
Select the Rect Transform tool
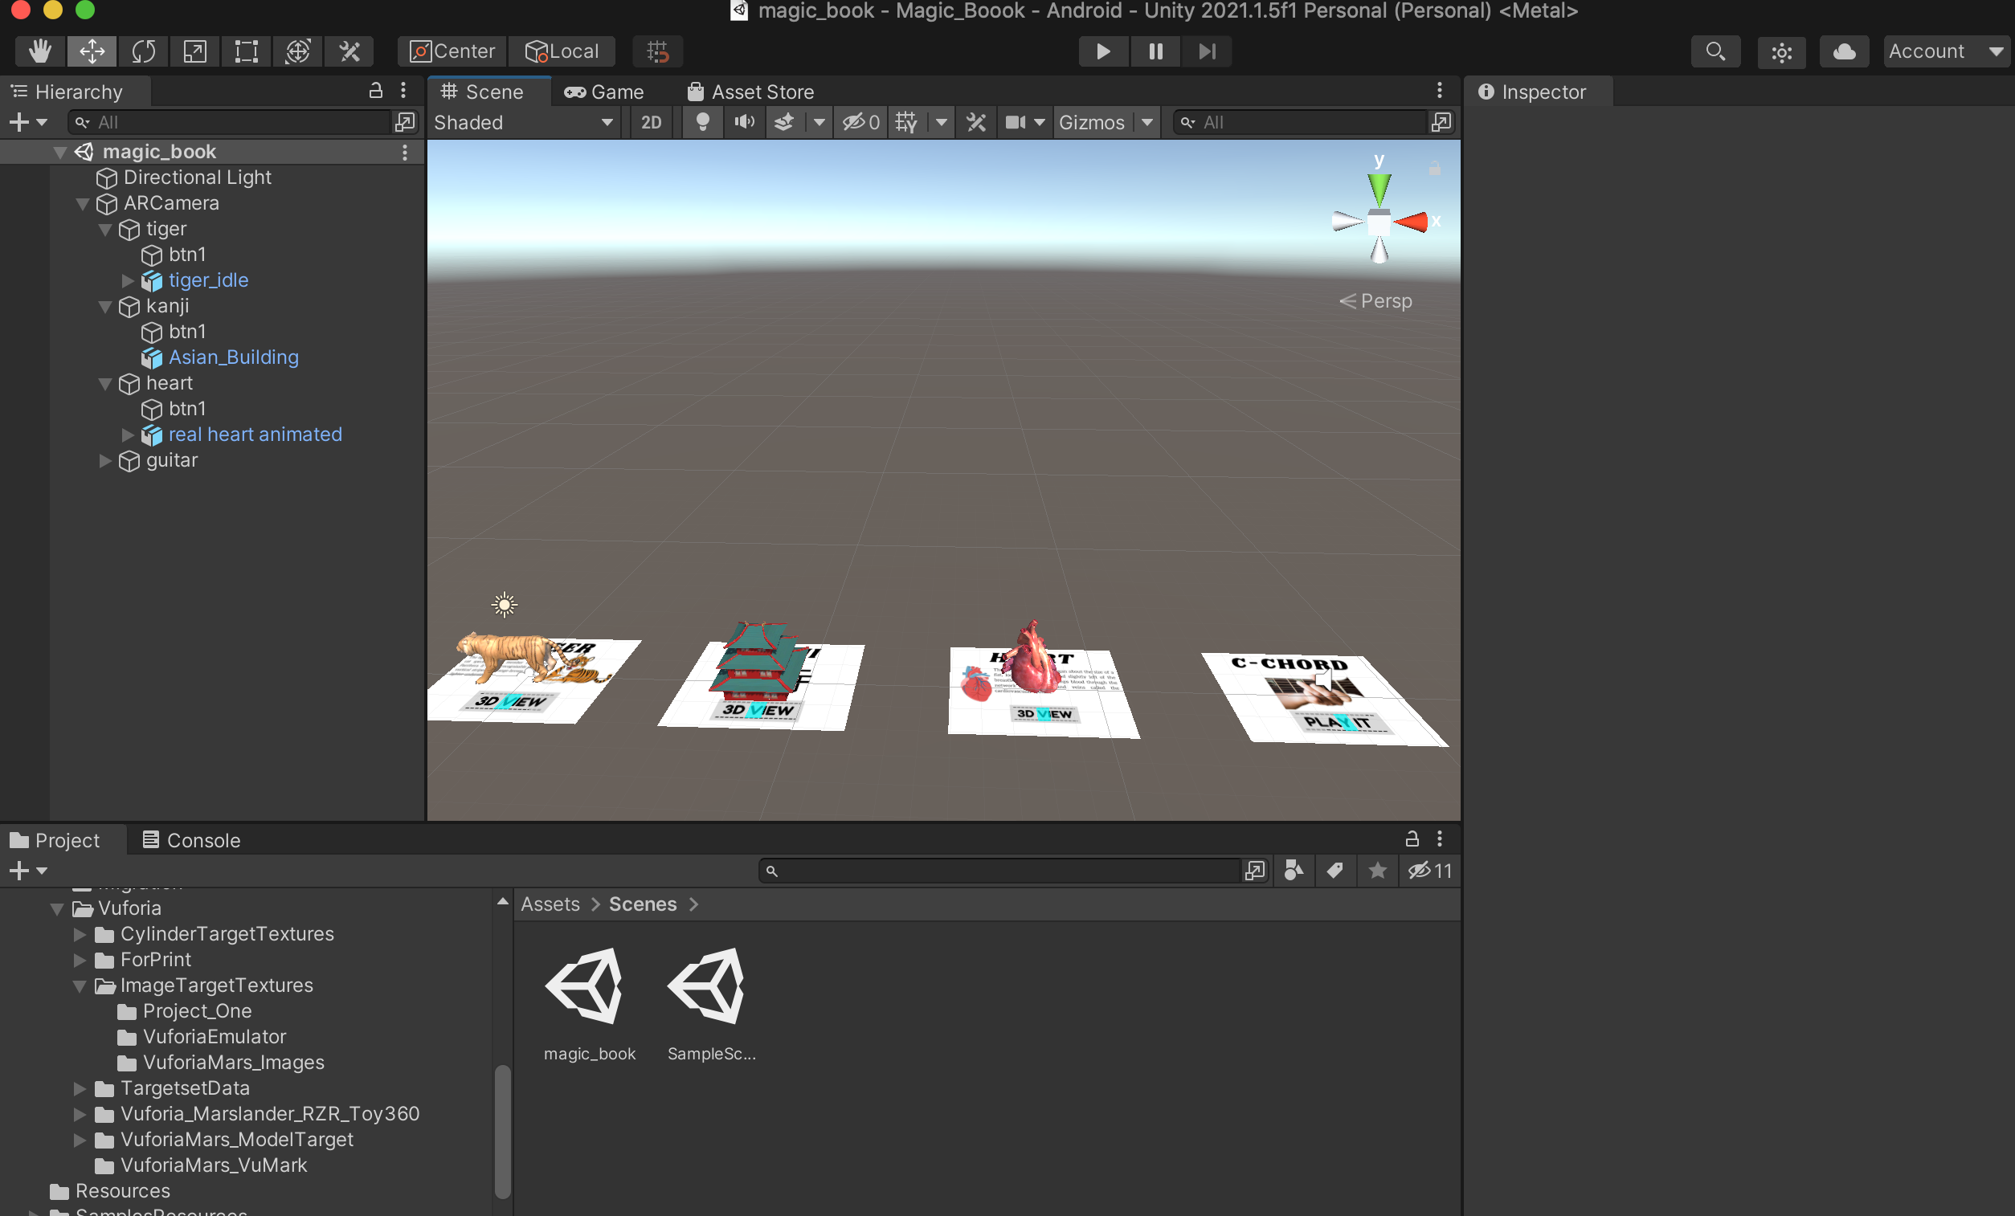[x=246, y=51]
